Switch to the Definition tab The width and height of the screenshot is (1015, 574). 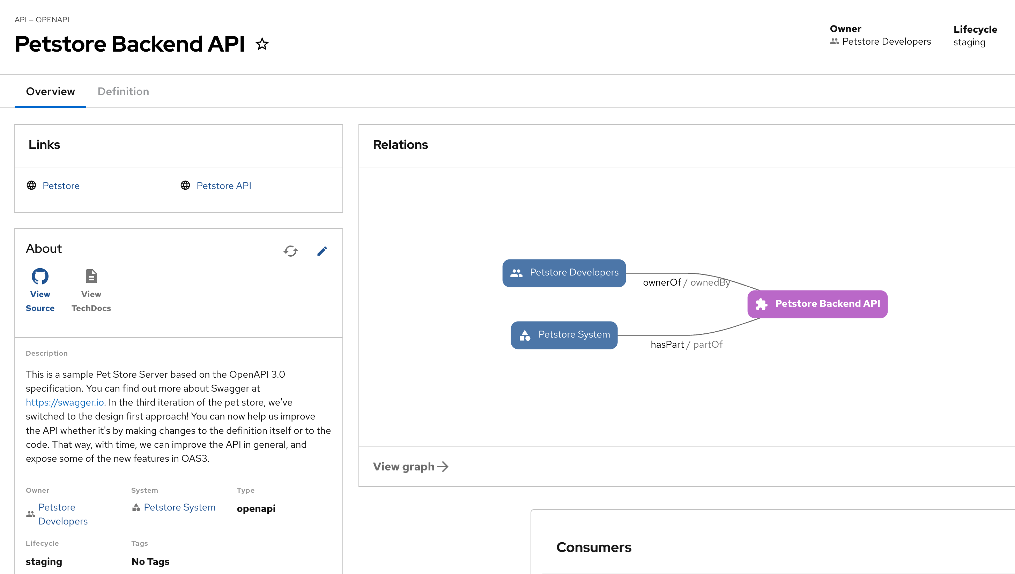tap(123, 91)
